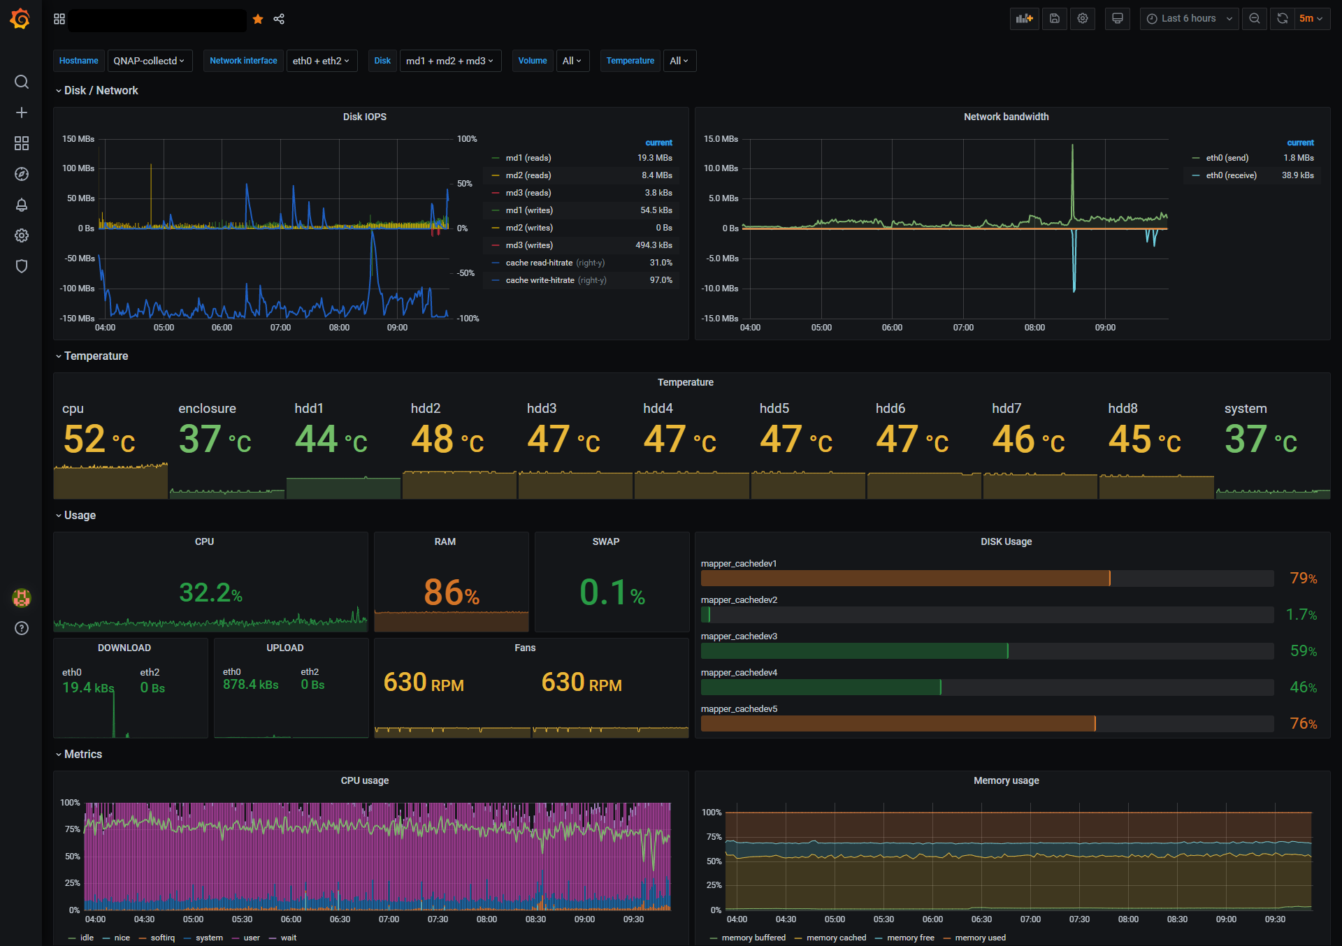Click the memory used legend color line
The height and width of the screenshot is (946, 1342).
pos(947,938)
